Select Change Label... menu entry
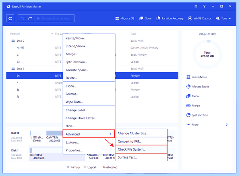239x176 pixels. click(x=89, y=110)
